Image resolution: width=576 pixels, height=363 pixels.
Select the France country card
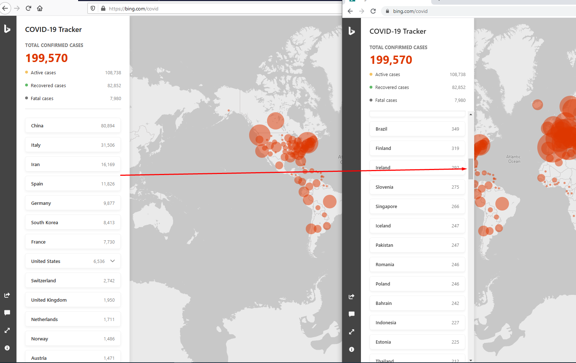click(73, 242)
